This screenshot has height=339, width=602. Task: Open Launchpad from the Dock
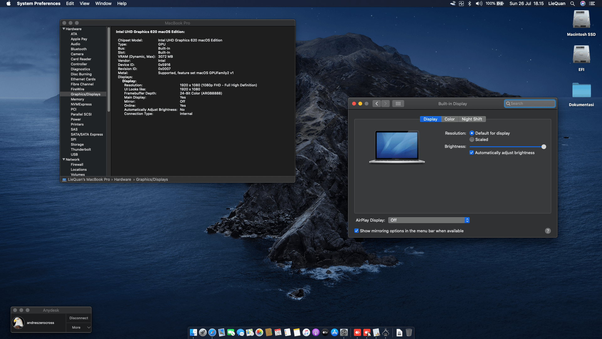coord(203,332)
